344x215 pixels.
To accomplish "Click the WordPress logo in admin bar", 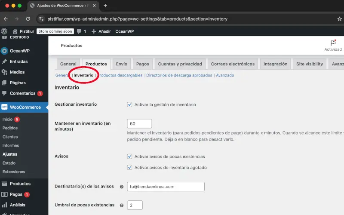I will pyautogui.click(x=4, y=31).
